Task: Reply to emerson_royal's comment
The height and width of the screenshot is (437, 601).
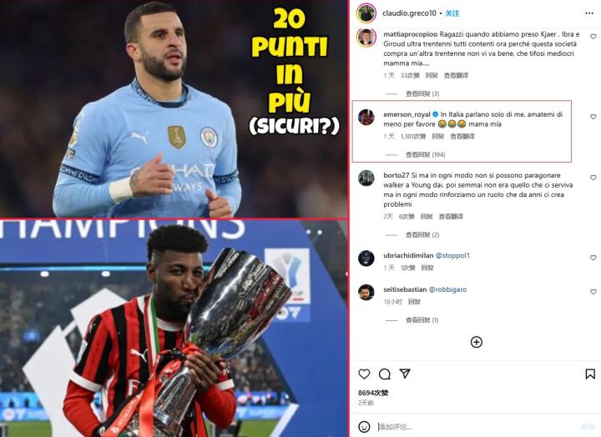Action: click(437, 136)
